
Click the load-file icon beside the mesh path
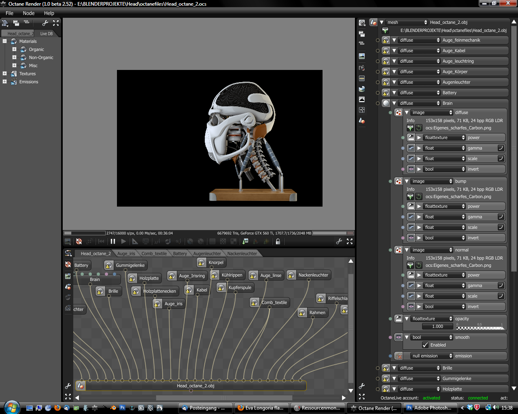(385, 31)
